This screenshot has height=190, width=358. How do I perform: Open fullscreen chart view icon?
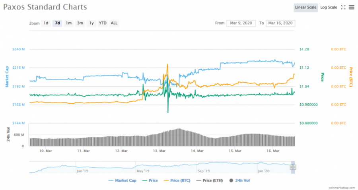pyautogui.click(x=343, y=7)
